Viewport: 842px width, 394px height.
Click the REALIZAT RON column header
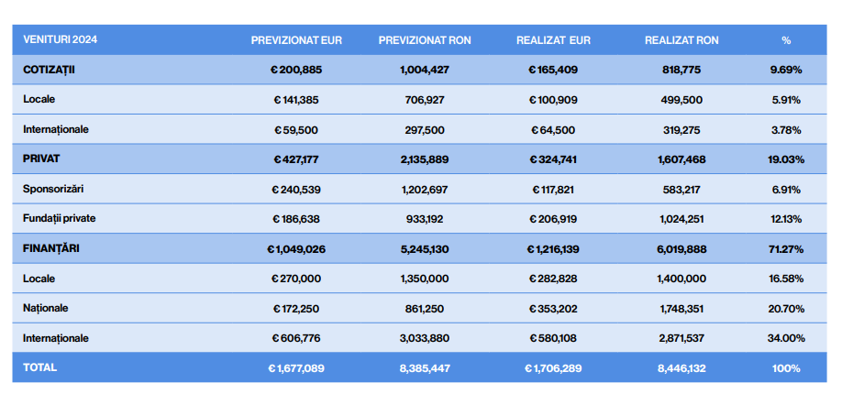coord(681,40)
